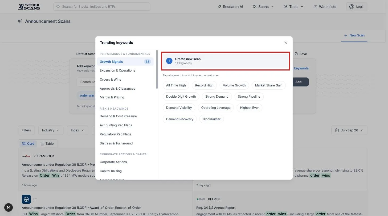Add the Strong Pipeline keyword
This screenshot has height=216, width=388.
coord(249,97)
